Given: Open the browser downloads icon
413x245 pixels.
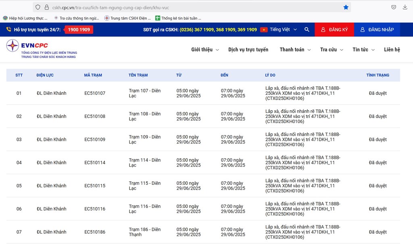Looking at the screenshot, I should 405,7.
